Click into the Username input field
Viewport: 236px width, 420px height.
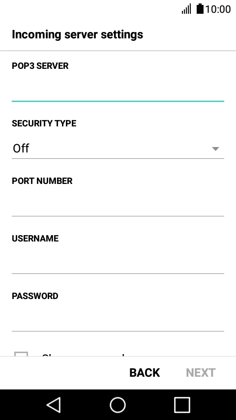pyautogui.click(x=118, y=263)
